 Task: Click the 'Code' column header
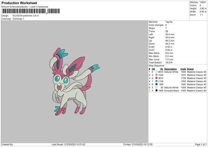click(183, 69)
